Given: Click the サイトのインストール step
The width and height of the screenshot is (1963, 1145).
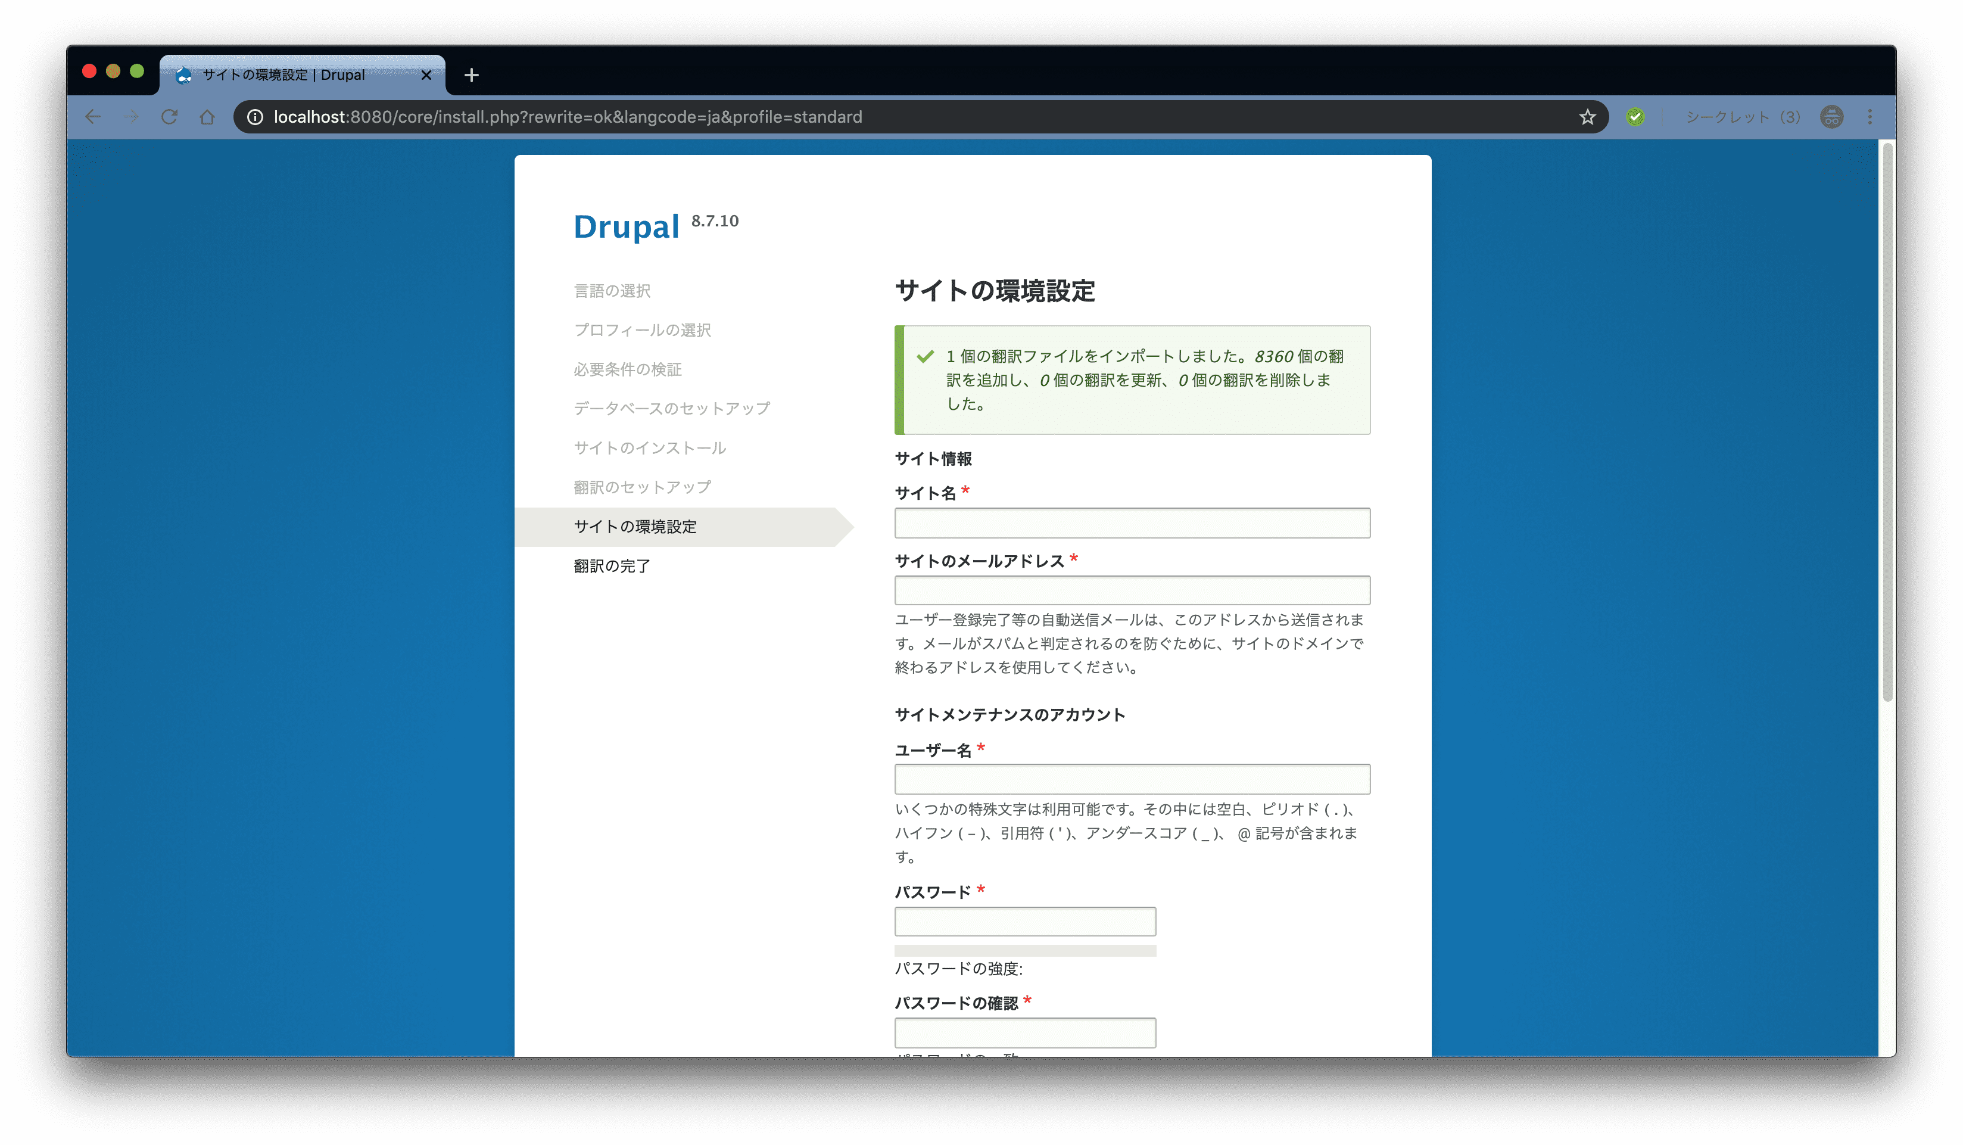Looking at the screenshot, I should click(x=650, y=447).
